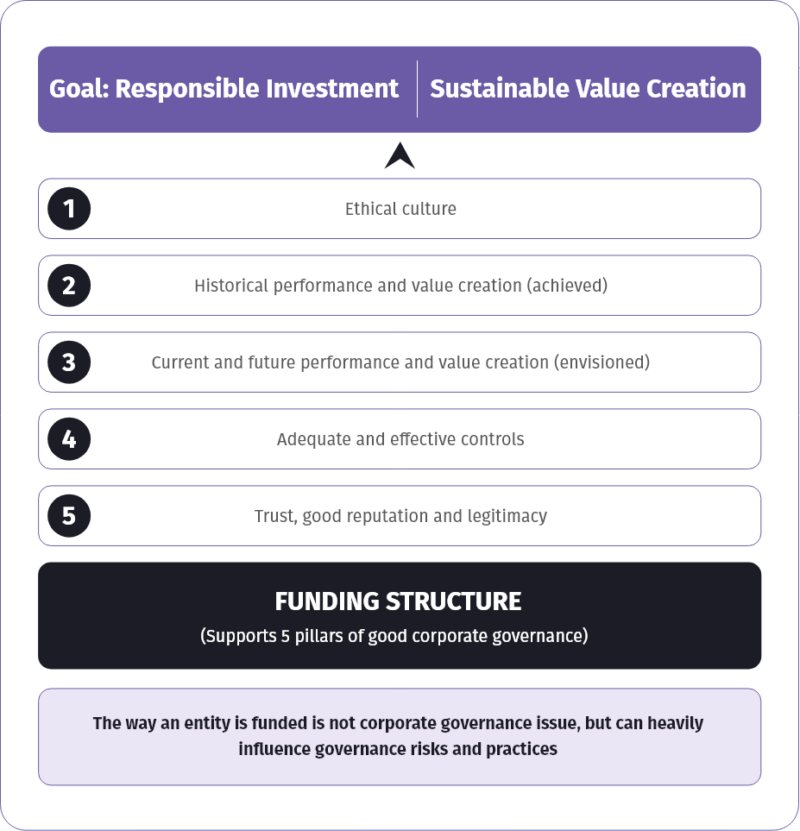Viewport: 800px width, 831px height.
Task: Select "Trust, good reputation and legitimacy" text
Action: tap(400, 516)
